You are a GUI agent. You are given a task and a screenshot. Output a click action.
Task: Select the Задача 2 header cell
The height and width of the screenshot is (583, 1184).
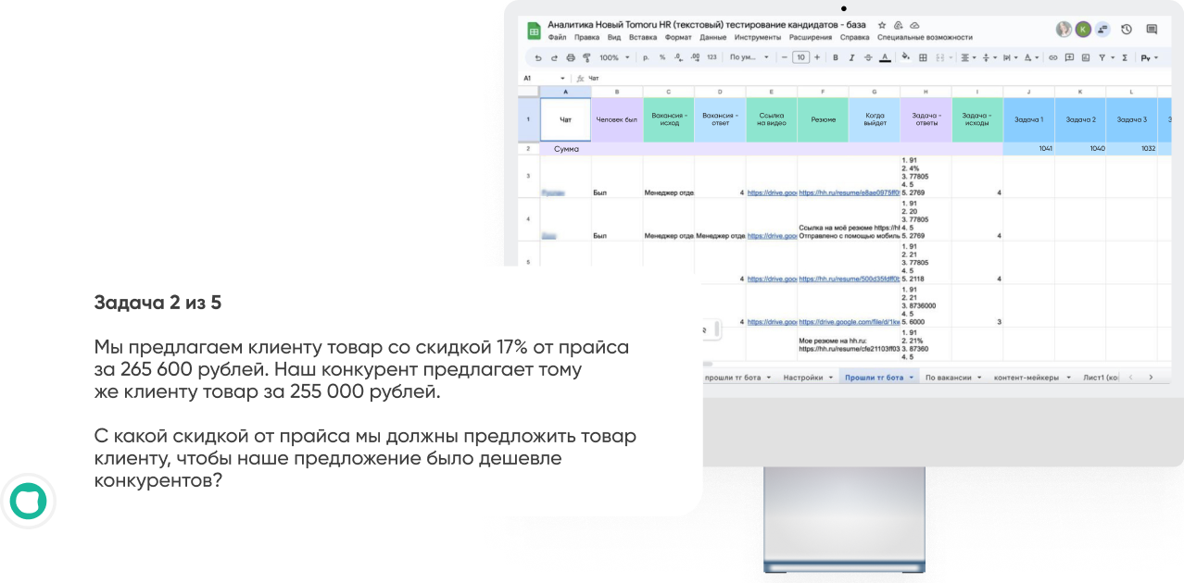1080,119
